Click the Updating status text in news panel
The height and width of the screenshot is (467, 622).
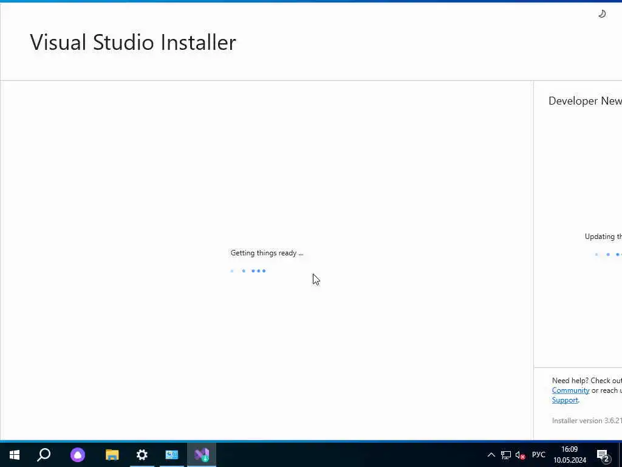(603, 237)
